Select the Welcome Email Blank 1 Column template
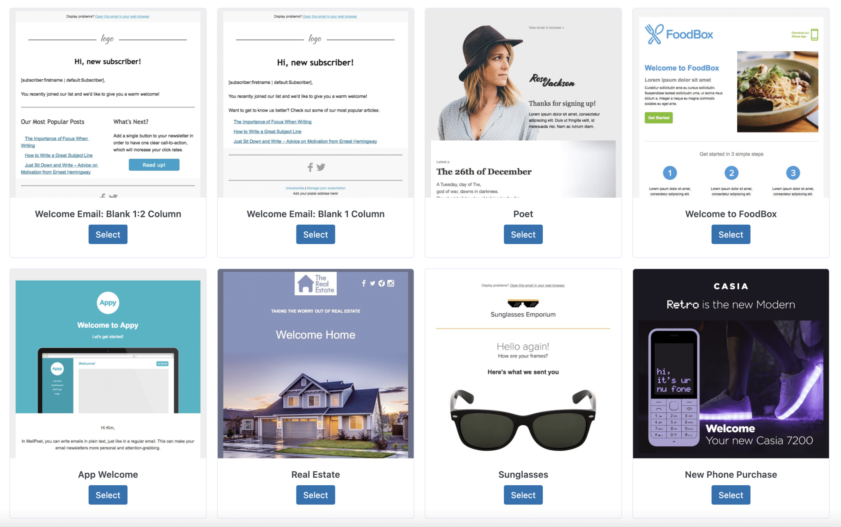Viewport: 841px width, 527px height. pos(315,234)
